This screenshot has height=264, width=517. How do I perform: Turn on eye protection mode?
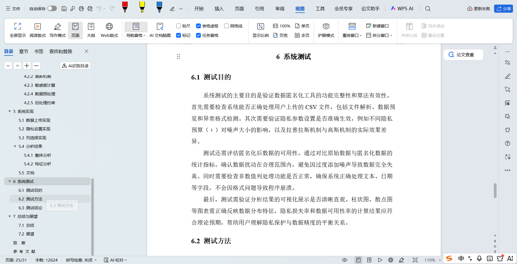click(326, 30)
